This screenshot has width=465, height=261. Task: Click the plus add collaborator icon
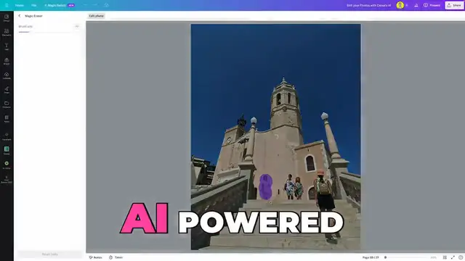pos(407,5)
